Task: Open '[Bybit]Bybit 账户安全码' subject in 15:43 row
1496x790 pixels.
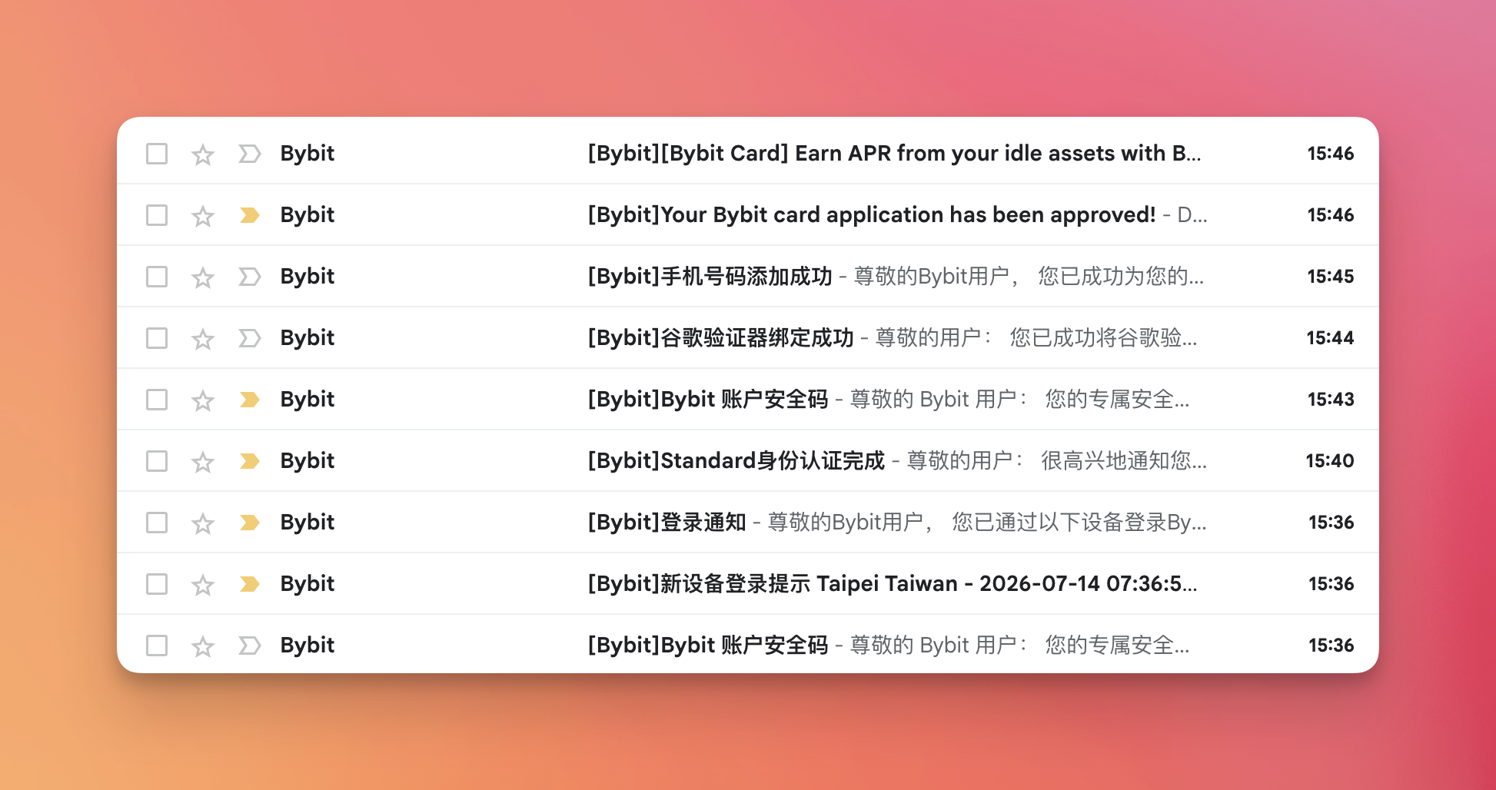Action: (708, 400)
